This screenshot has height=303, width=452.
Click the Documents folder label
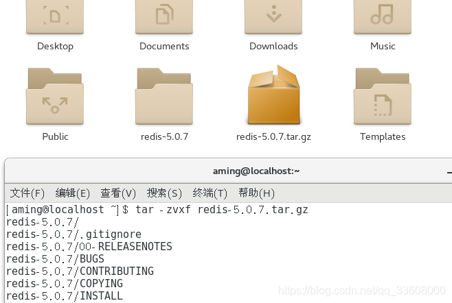pos(164,46)
